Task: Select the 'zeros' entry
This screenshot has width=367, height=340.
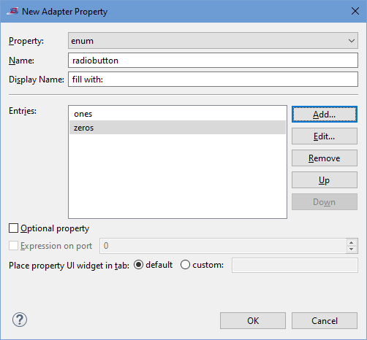Action: 178,128
